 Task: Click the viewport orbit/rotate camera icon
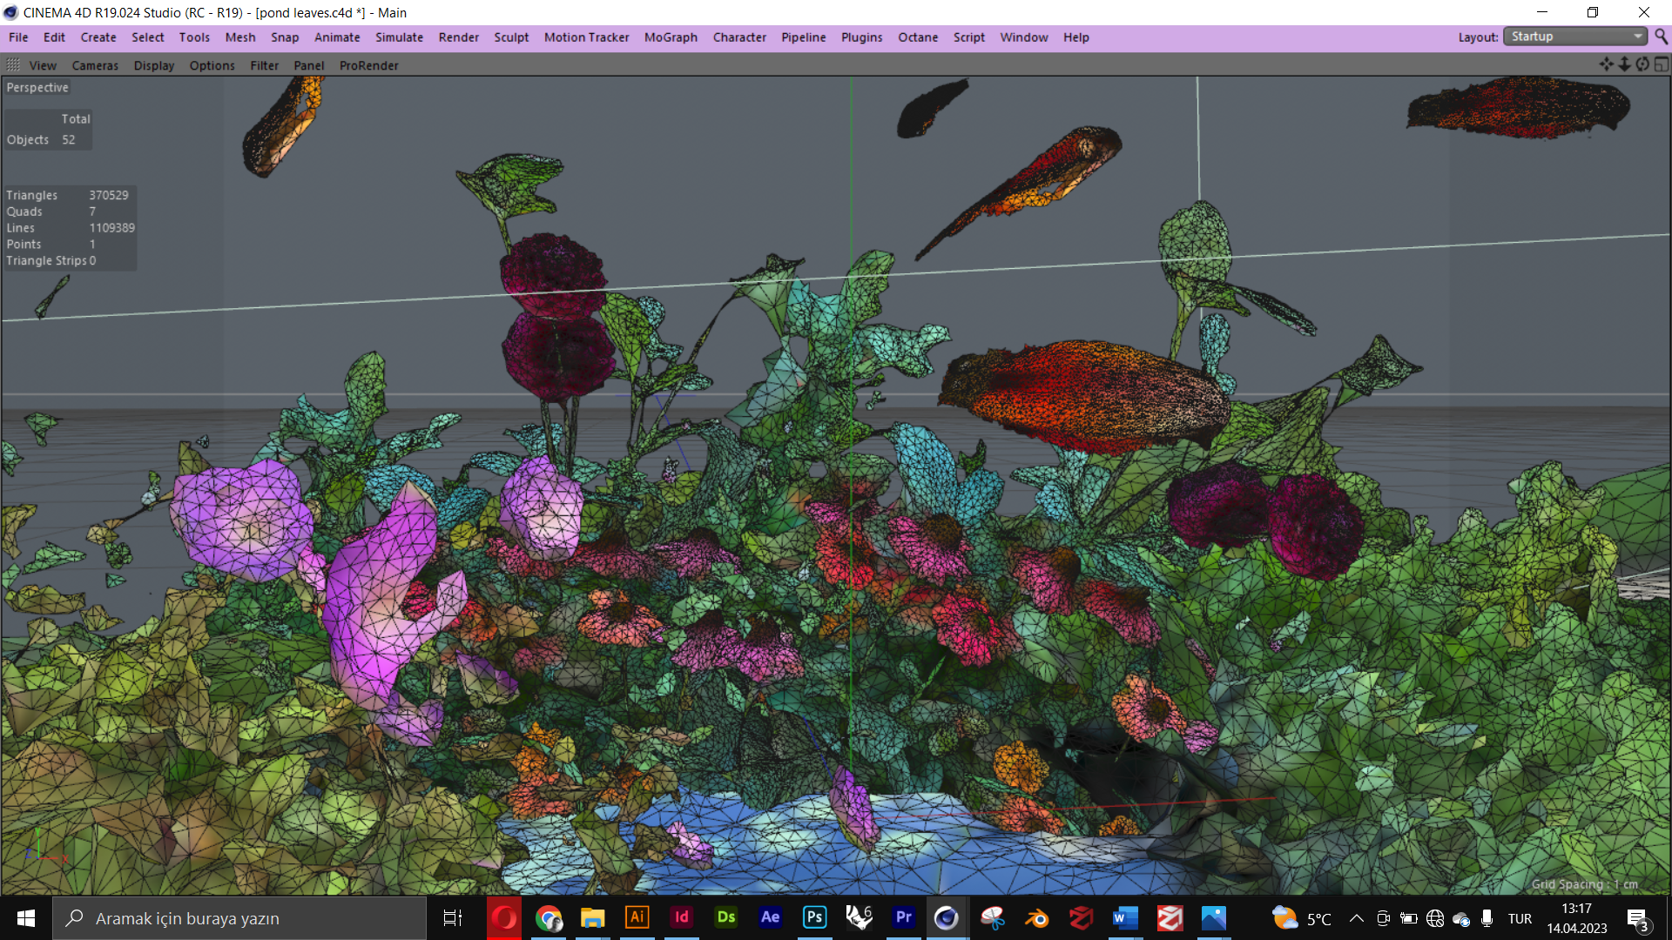[x=1642, y=64]
